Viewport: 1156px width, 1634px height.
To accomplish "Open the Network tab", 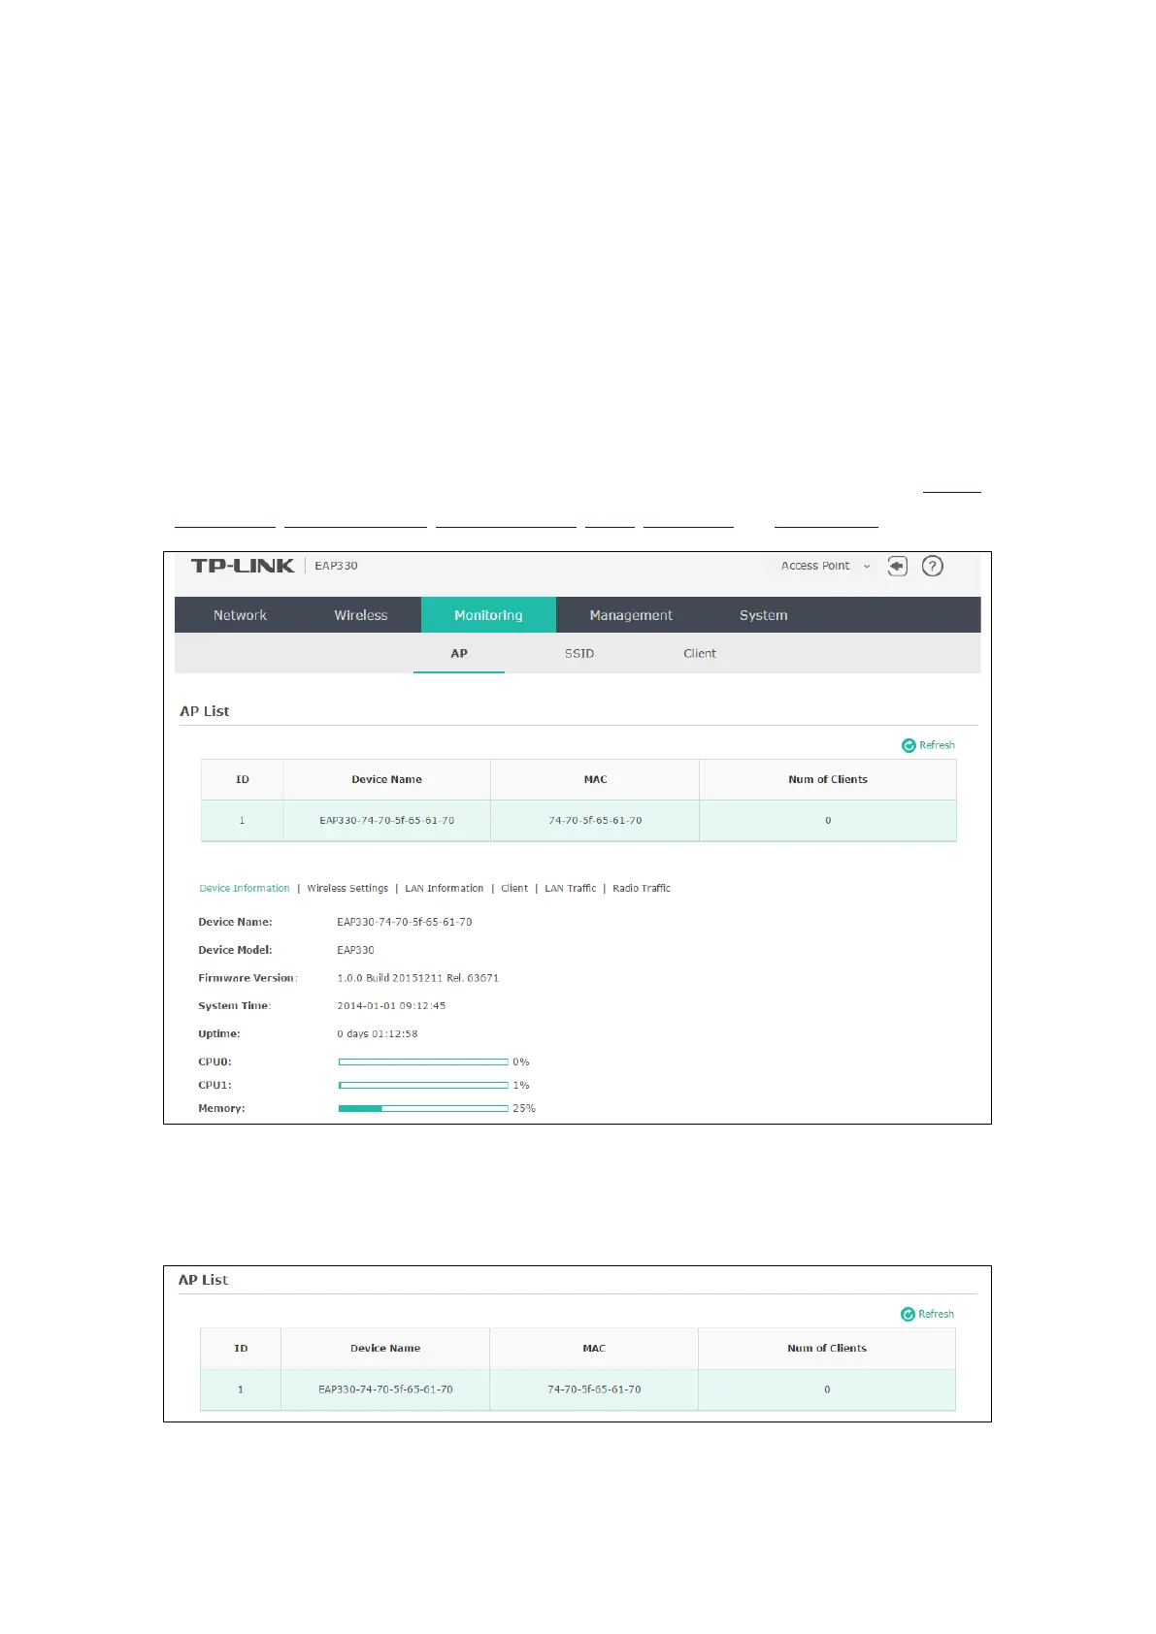I will click(240, 615).
